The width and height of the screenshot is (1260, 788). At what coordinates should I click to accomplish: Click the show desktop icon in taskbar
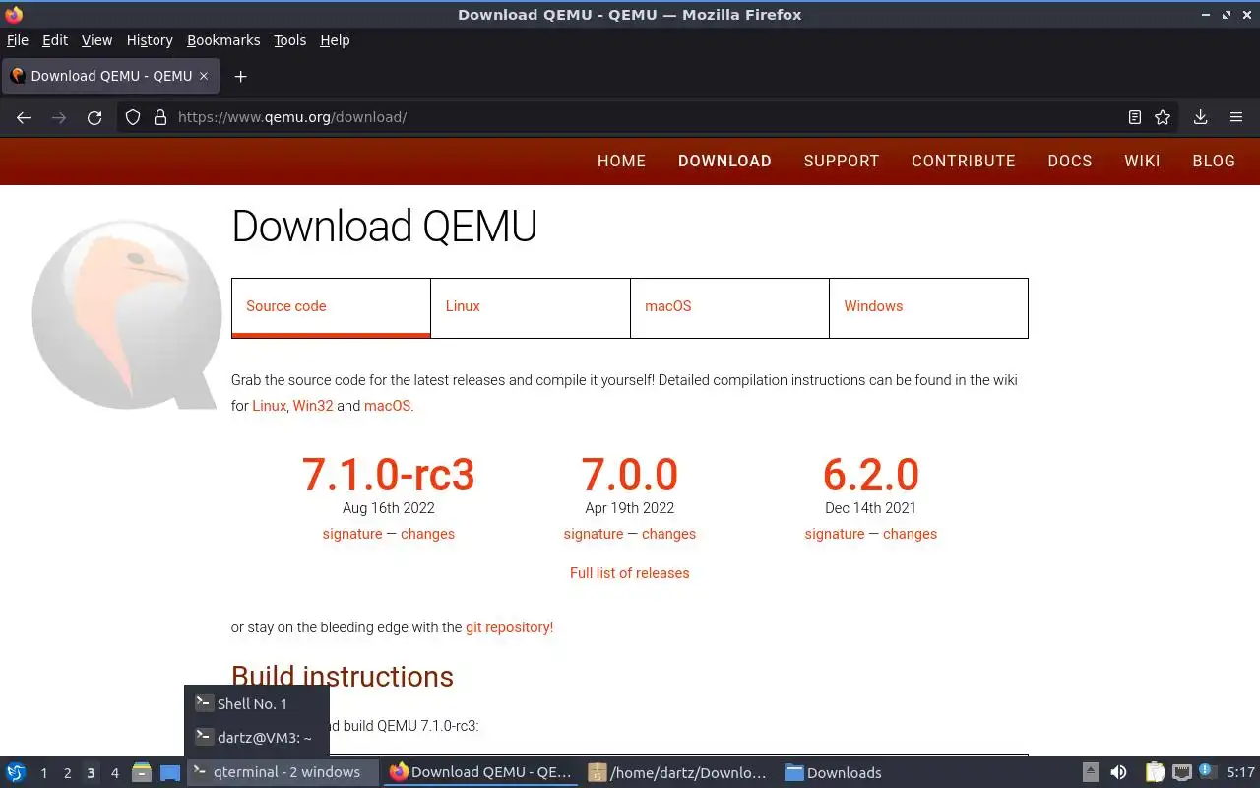coord(170,772)
